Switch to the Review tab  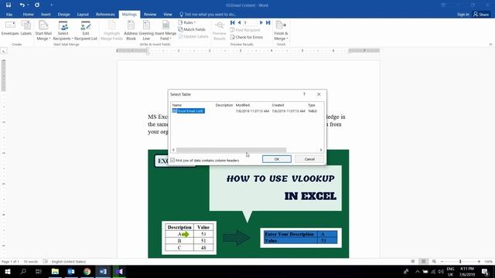coord(150,14)
